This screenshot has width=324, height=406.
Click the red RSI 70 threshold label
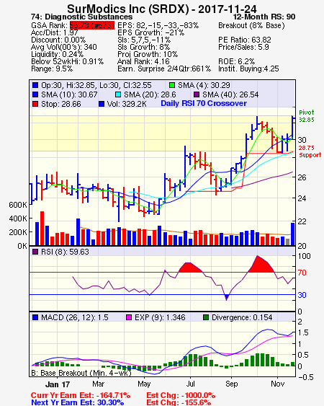302,273
